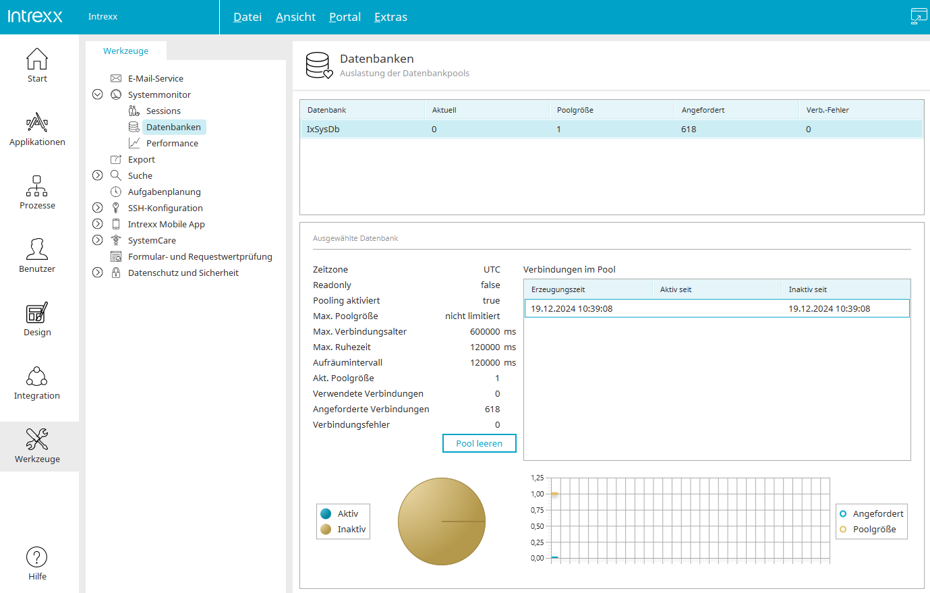Viewport: 930px width, 593px height.
Task: Open the Extras menu
Action: coord(390,17)
